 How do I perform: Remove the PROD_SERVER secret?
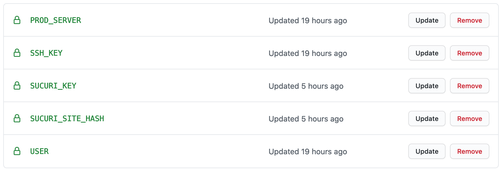pyautogui.click(x=469, y=20)
